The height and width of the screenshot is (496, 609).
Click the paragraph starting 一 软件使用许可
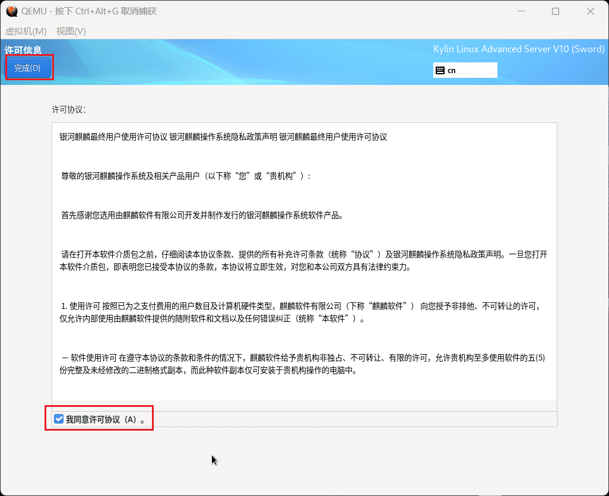pos(302,364)
